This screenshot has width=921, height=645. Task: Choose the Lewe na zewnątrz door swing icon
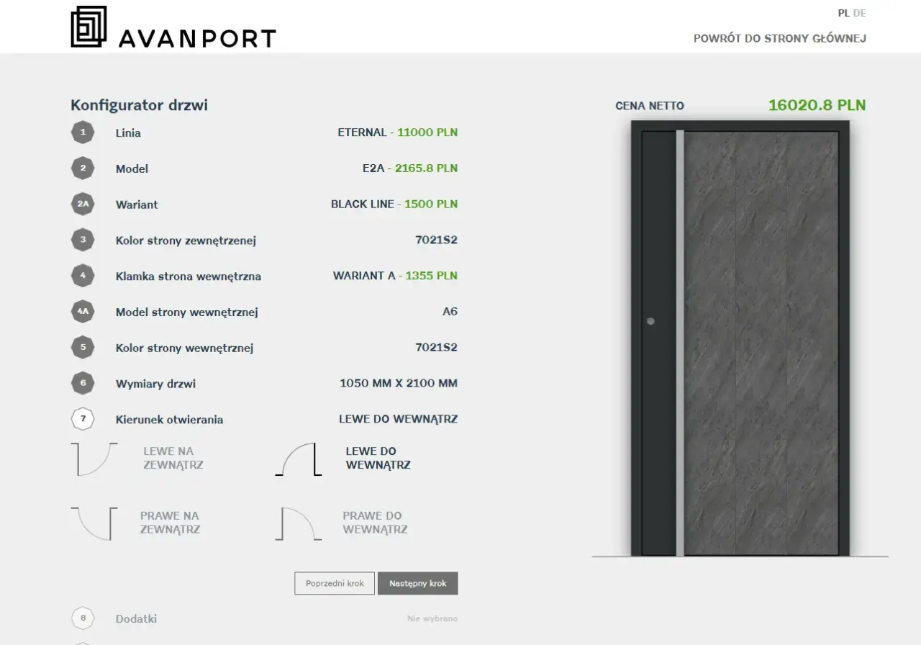[94, 459]
